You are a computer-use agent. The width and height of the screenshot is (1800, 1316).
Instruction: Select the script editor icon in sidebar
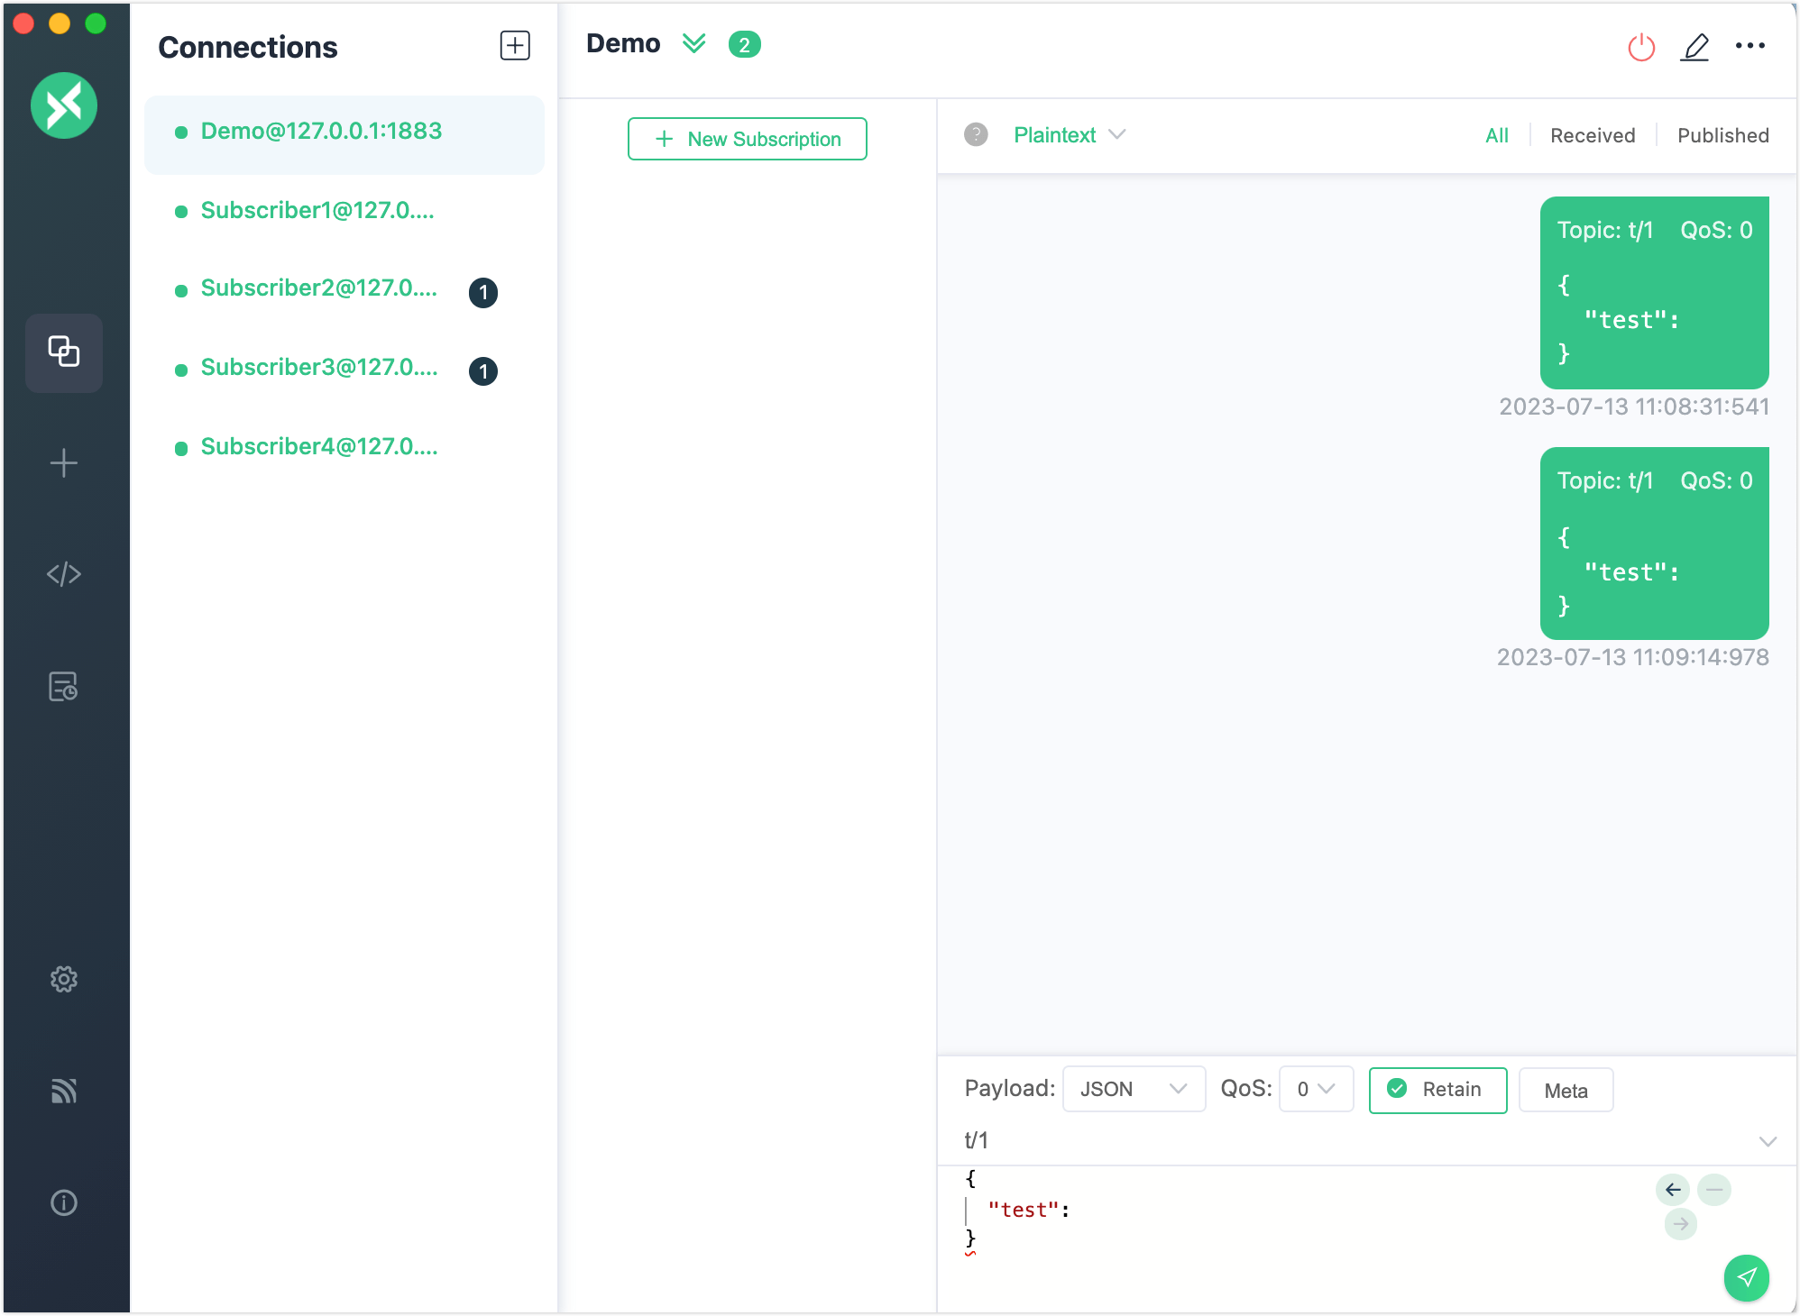[63, 572]
